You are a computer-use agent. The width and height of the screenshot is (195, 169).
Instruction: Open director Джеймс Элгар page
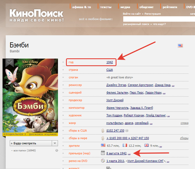click(x=116, y=85)
